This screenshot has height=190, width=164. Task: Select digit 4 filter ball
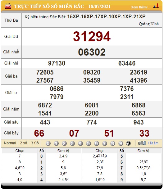tap(80, 143)
